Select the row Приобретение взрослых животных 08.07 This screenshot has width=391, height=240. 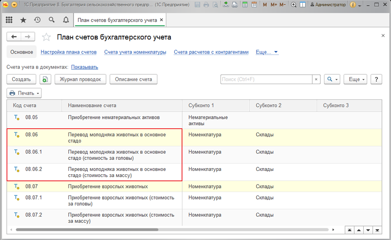(x=194, y=186)
